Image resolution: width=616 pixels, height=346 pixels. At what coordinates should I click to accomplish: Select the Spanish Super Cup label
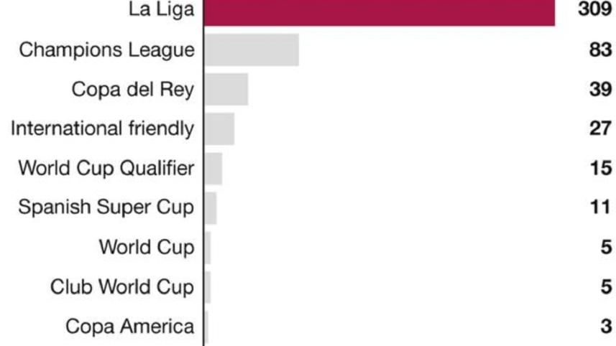[106, 207]
